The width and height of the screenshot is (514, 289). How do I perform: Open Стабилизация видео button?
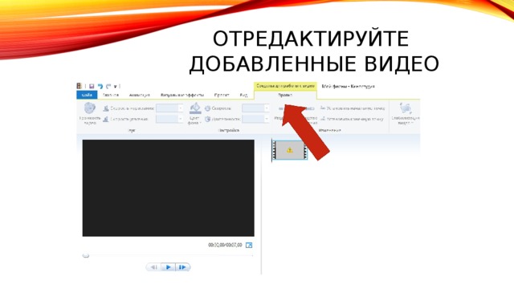click(405, 113)
